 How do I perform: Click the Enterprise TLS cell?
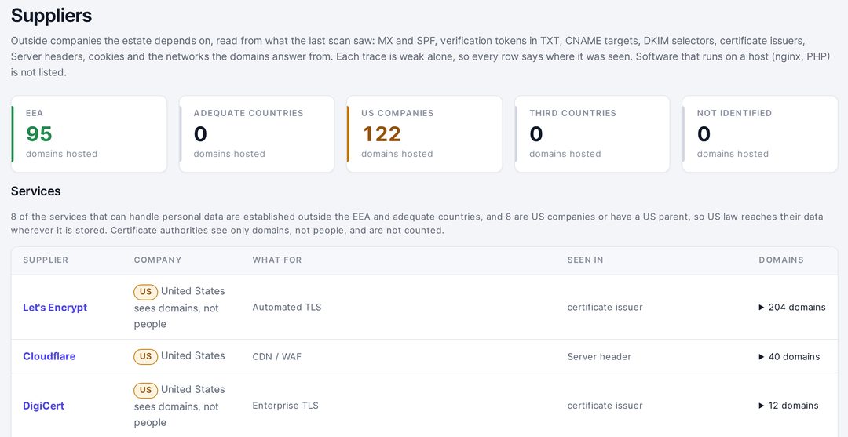pos(286,406)
